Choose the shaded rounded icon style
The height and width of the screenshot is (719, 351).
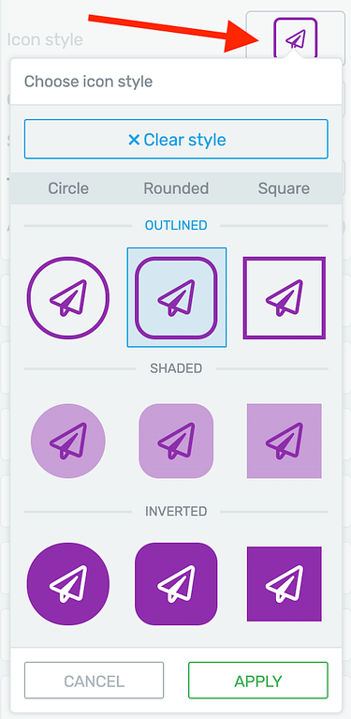(176, 442)
